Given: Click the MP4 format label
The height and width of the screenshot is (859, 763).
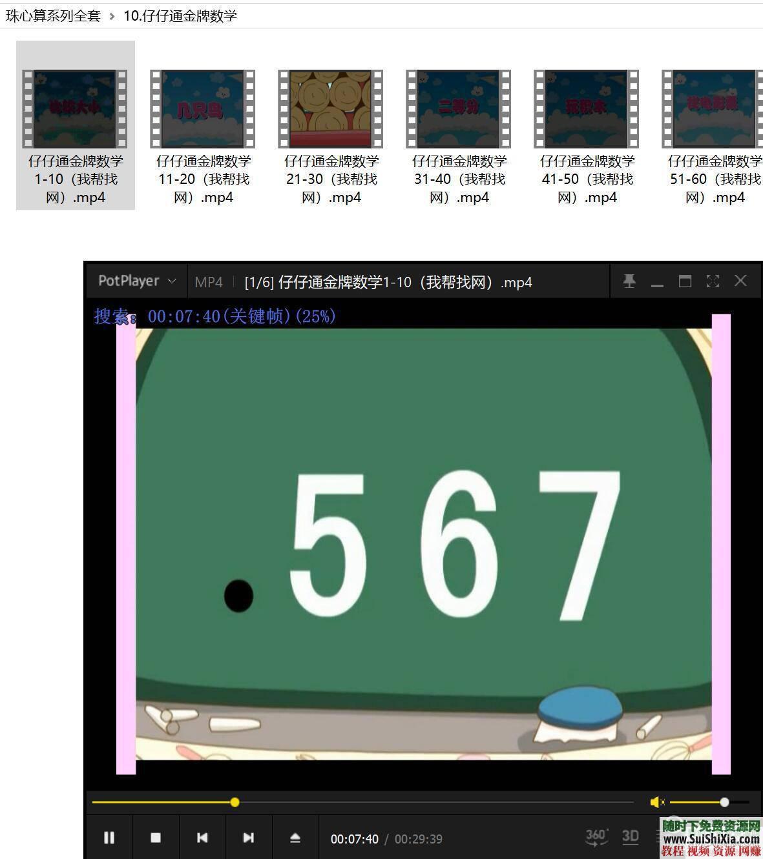Looking at the screenshot, I should 209,282.
